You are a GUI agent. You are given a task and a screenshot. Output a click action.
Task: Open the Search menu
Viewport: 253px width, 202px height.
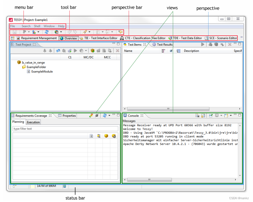[x=26, y=26]
